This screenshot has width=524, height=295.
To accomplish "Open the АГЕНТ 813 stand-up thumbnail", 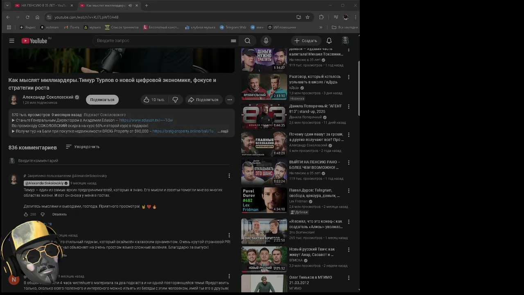I will click(264, 116).
